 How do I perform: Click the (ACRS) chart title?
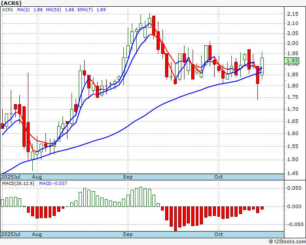11,3
